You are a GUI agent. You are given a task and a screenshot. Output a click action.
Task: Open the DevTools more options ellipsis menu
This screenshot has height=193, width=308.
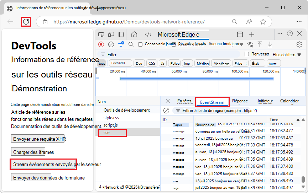[280, 33]
